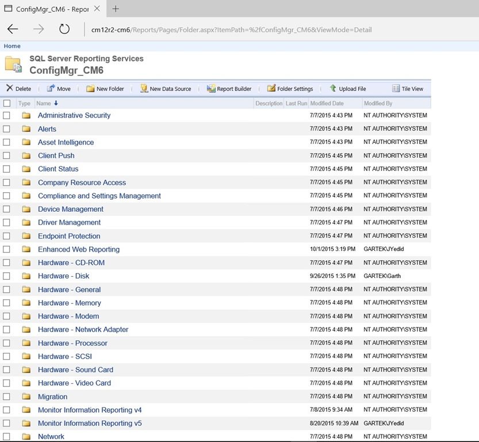Check the box for Administrative Security
The height and width of the screenshot is (442, 479).
tap(6, 115)
